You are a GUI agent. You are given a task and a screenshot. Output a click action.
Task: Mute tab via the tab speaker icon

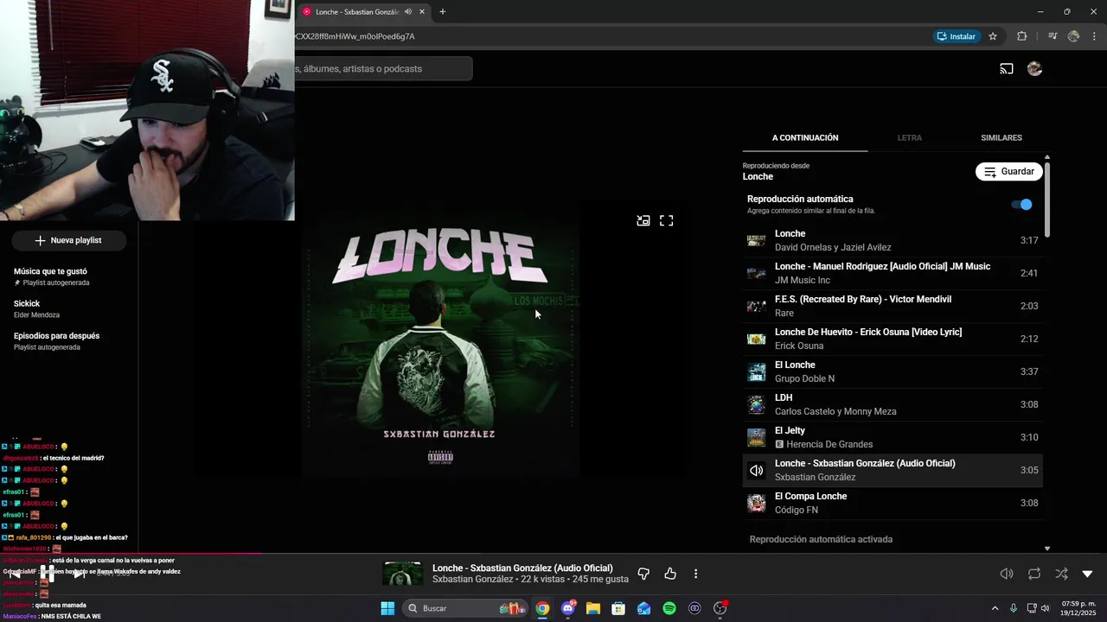coord(408,12)
